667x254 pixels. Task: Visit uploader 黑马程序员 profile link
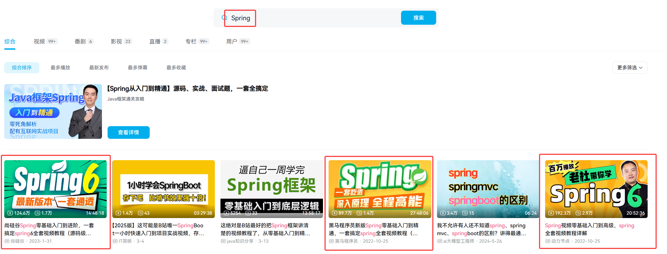pyautogui.click(x=347, y=241)
